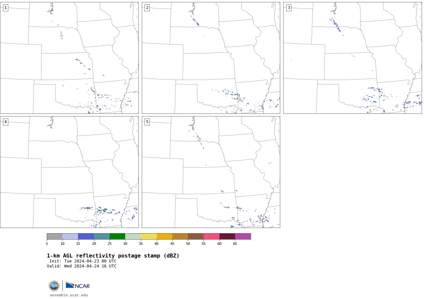Click the orange 40-45 dBZ swatch

pyautogui.click(x=164, y=237)
